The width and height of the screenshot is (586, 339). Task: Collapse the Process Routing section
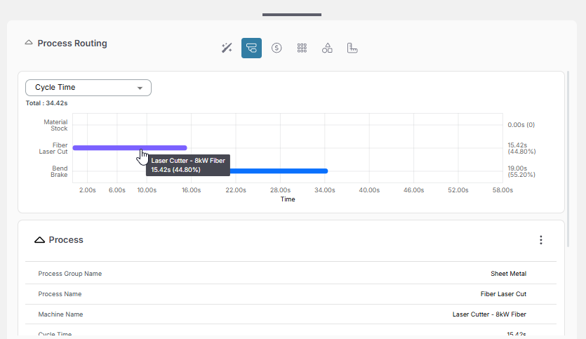click(x=29, y=43)
